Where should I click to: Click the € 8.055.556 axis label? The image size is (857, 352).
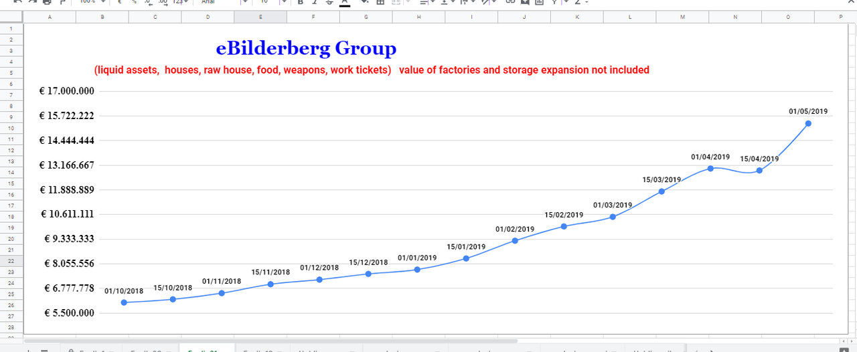point(70,264)
